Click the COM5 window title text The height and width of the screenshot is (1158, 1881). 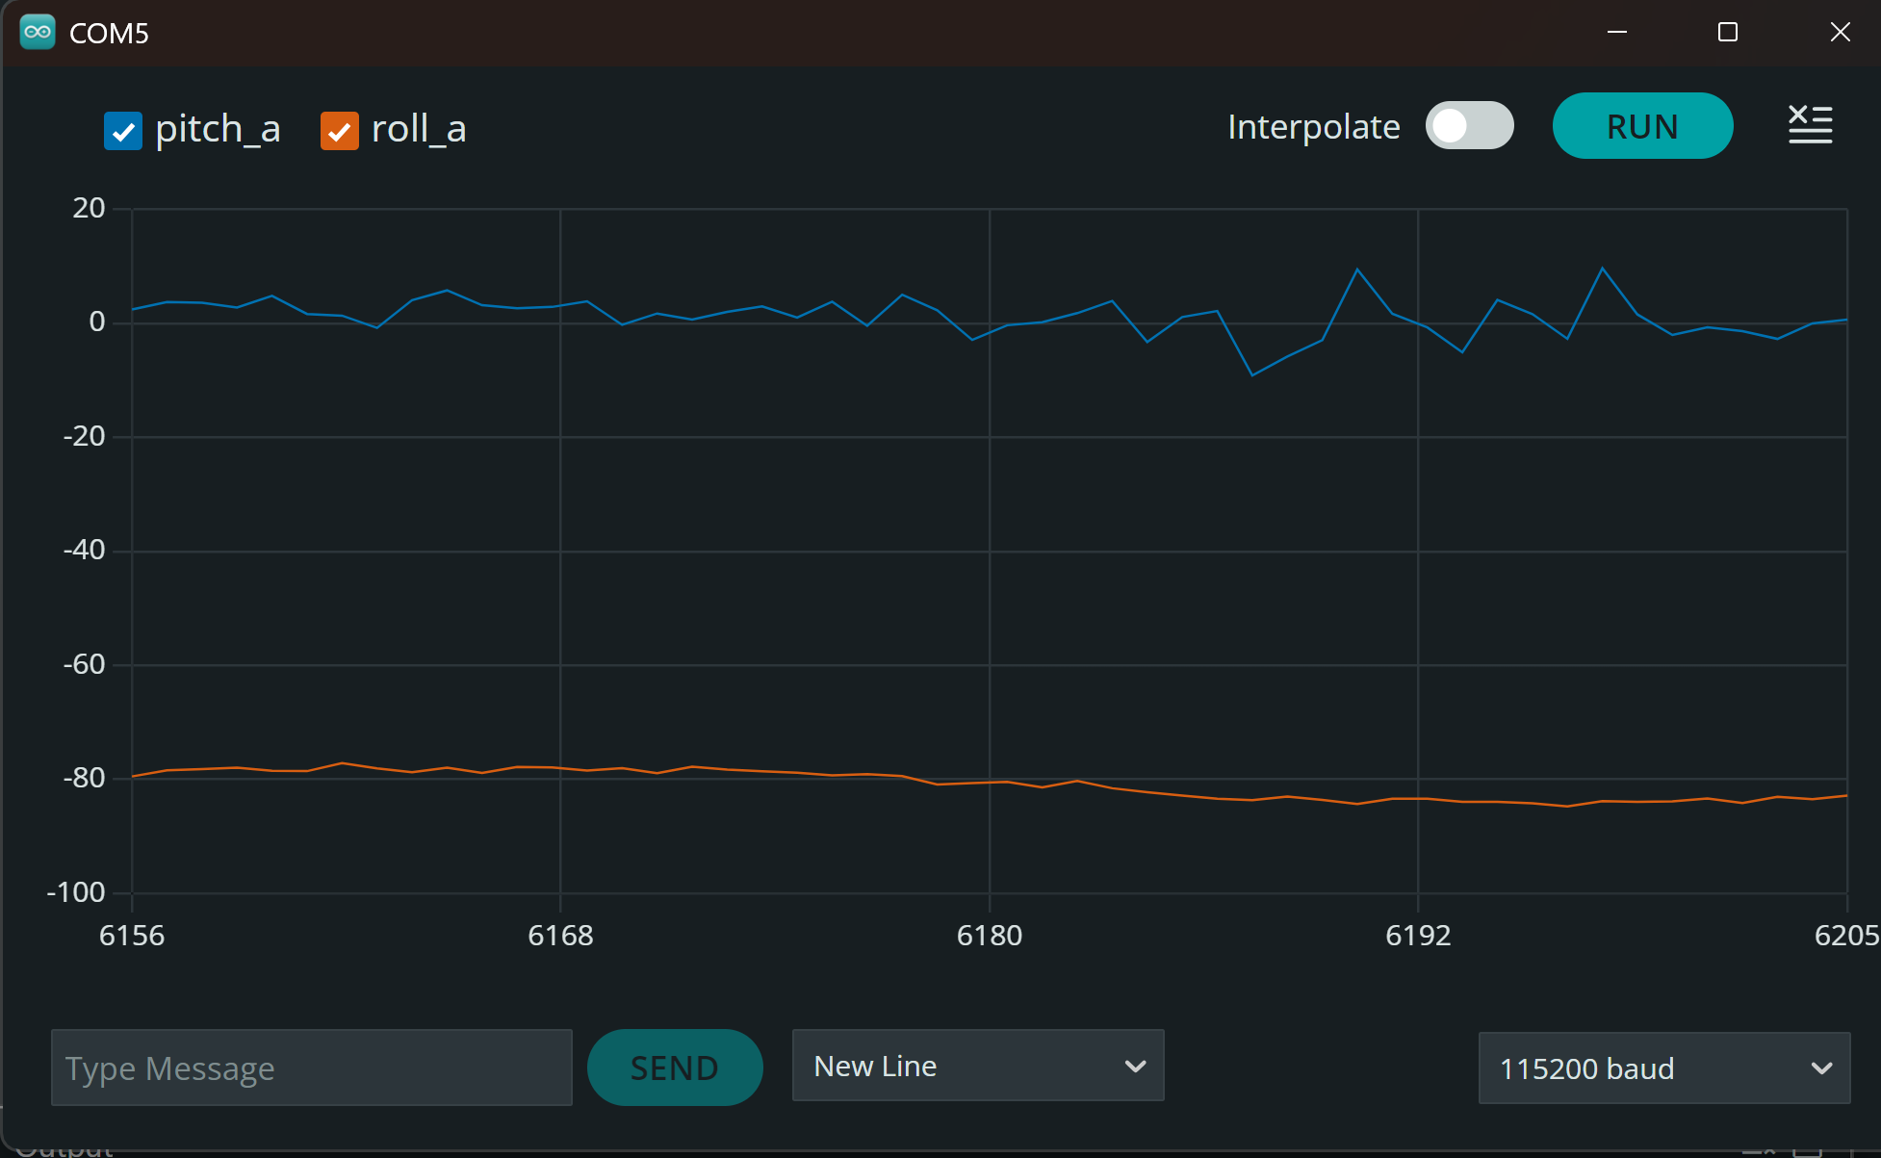pyautogui.click(x=109, y=34)
